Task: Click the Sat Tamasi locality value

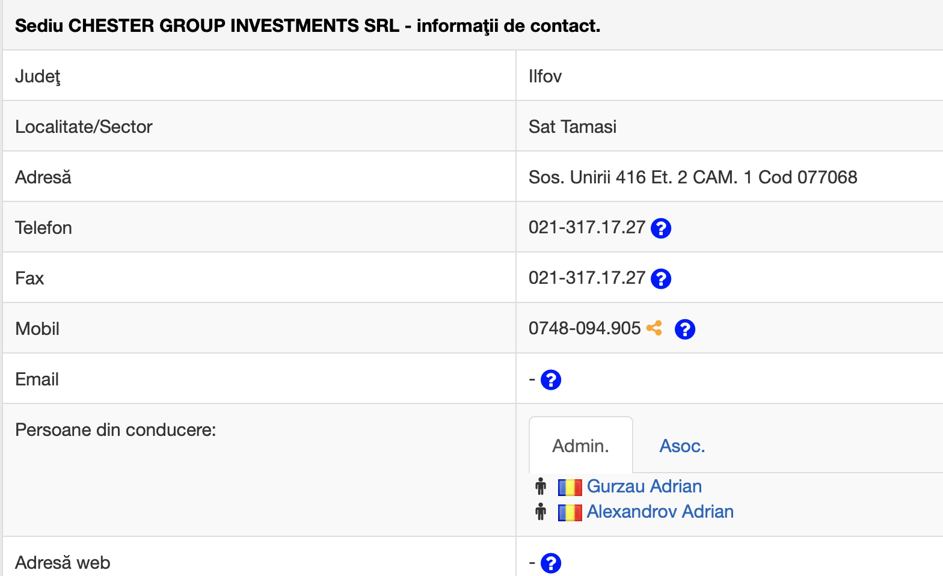Action: coord(572,127)
